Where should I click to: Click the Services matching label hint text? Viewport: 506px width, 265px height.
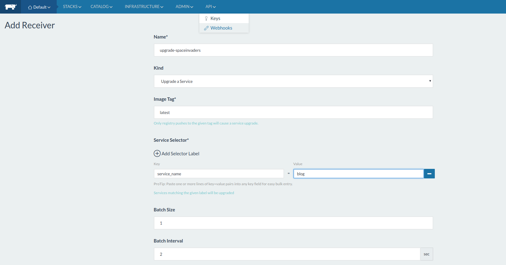pyautogui.click(x=194, y=193)
